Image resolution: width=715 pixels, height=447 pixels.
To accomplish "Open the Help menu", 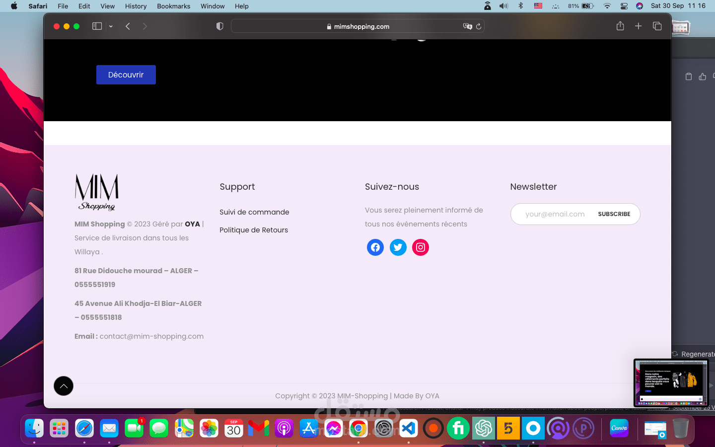I will coord(242,6).
